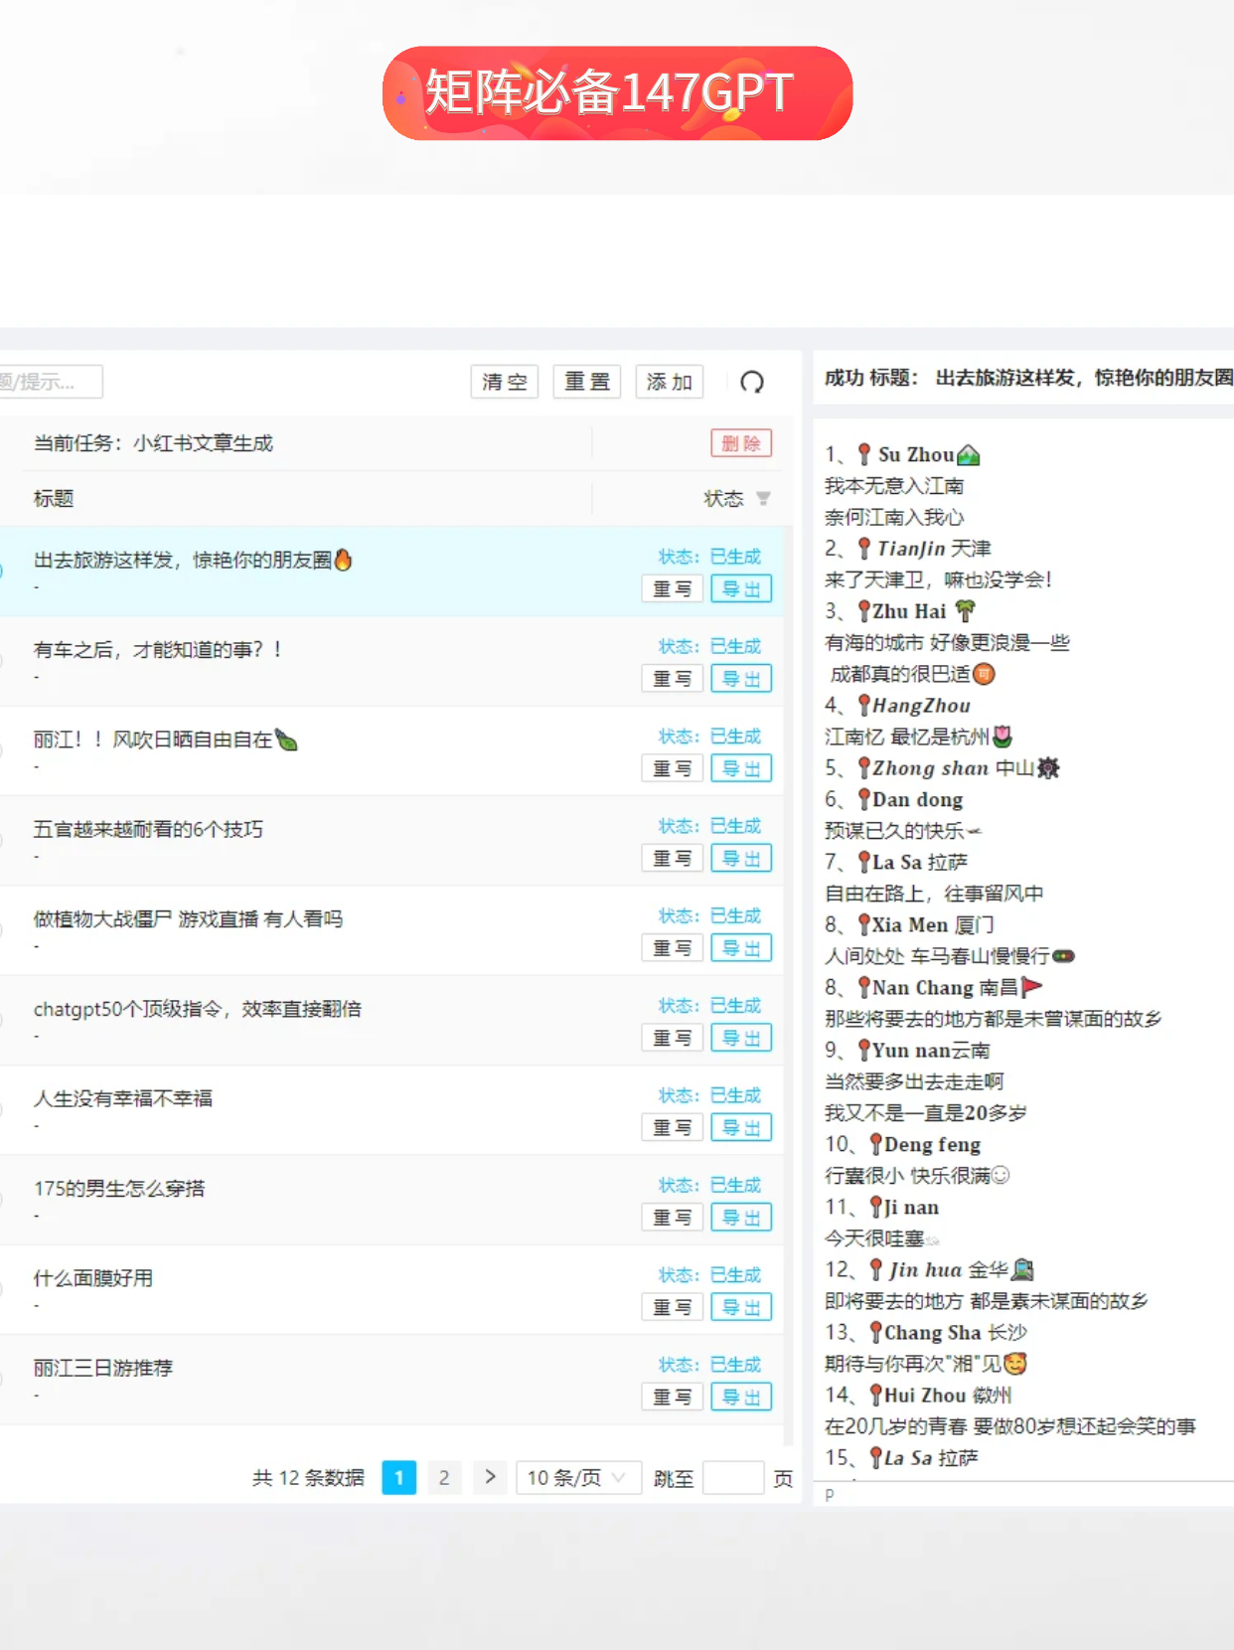The image size is (1234, 1650).
Task: Click the 添加 add button
Action: click(x=669, y=382)
